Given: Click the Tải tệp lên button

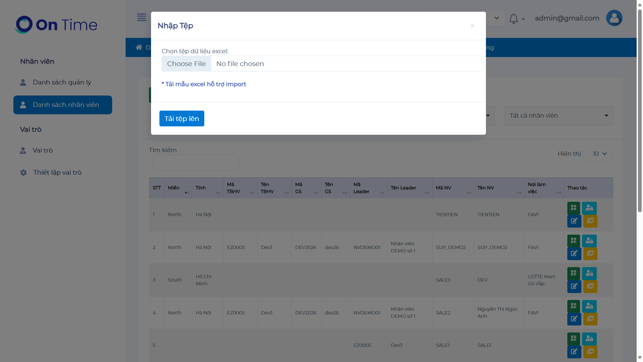Looking at the screenshot, I should click(182, 119).
